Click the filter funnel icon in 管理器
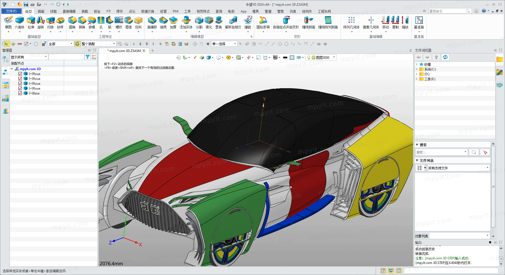Image resolution: width=505 pixels, height=275 pixels. 88,57
